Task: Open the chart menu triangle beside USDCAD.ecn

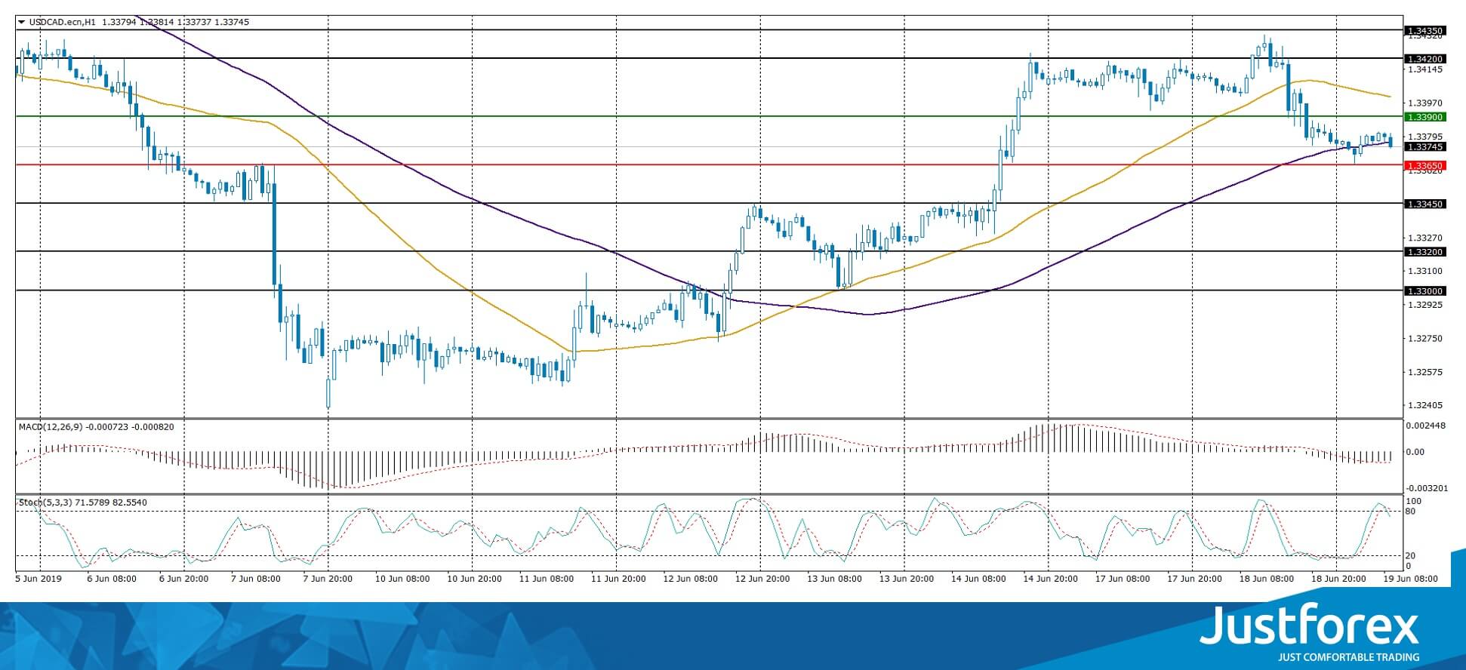Action: point(21,23)
